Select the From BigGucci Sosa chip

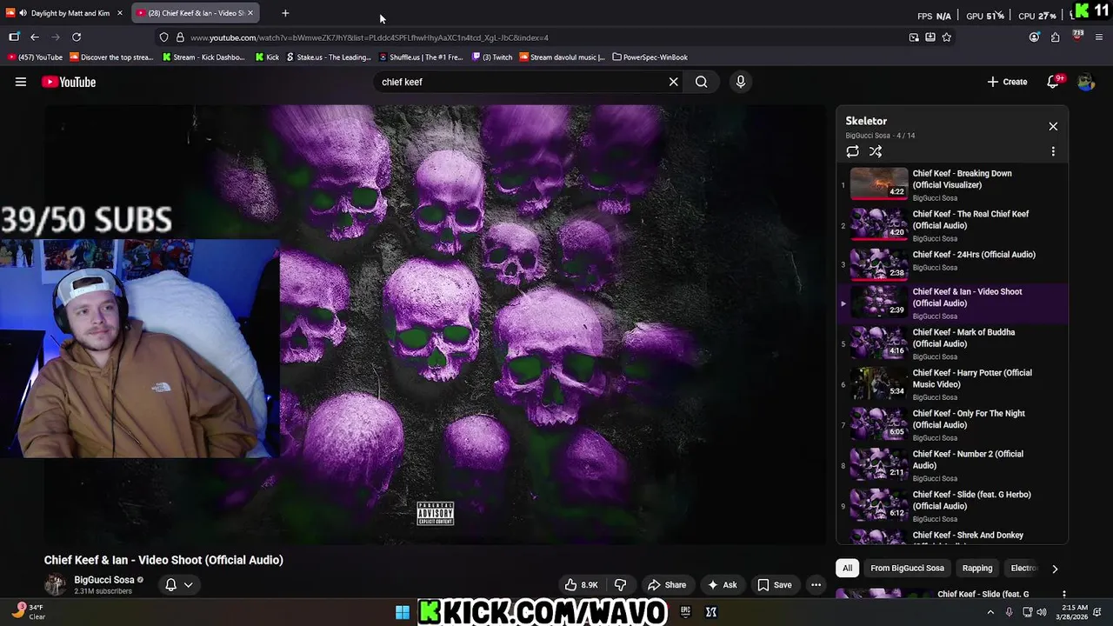click(907, 568)
